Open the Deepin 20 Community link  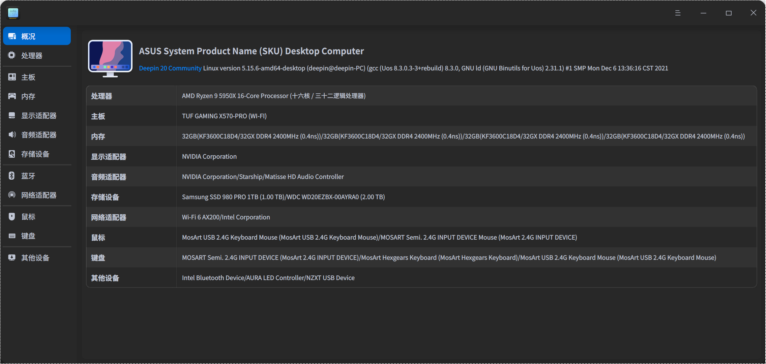(170, 68)
